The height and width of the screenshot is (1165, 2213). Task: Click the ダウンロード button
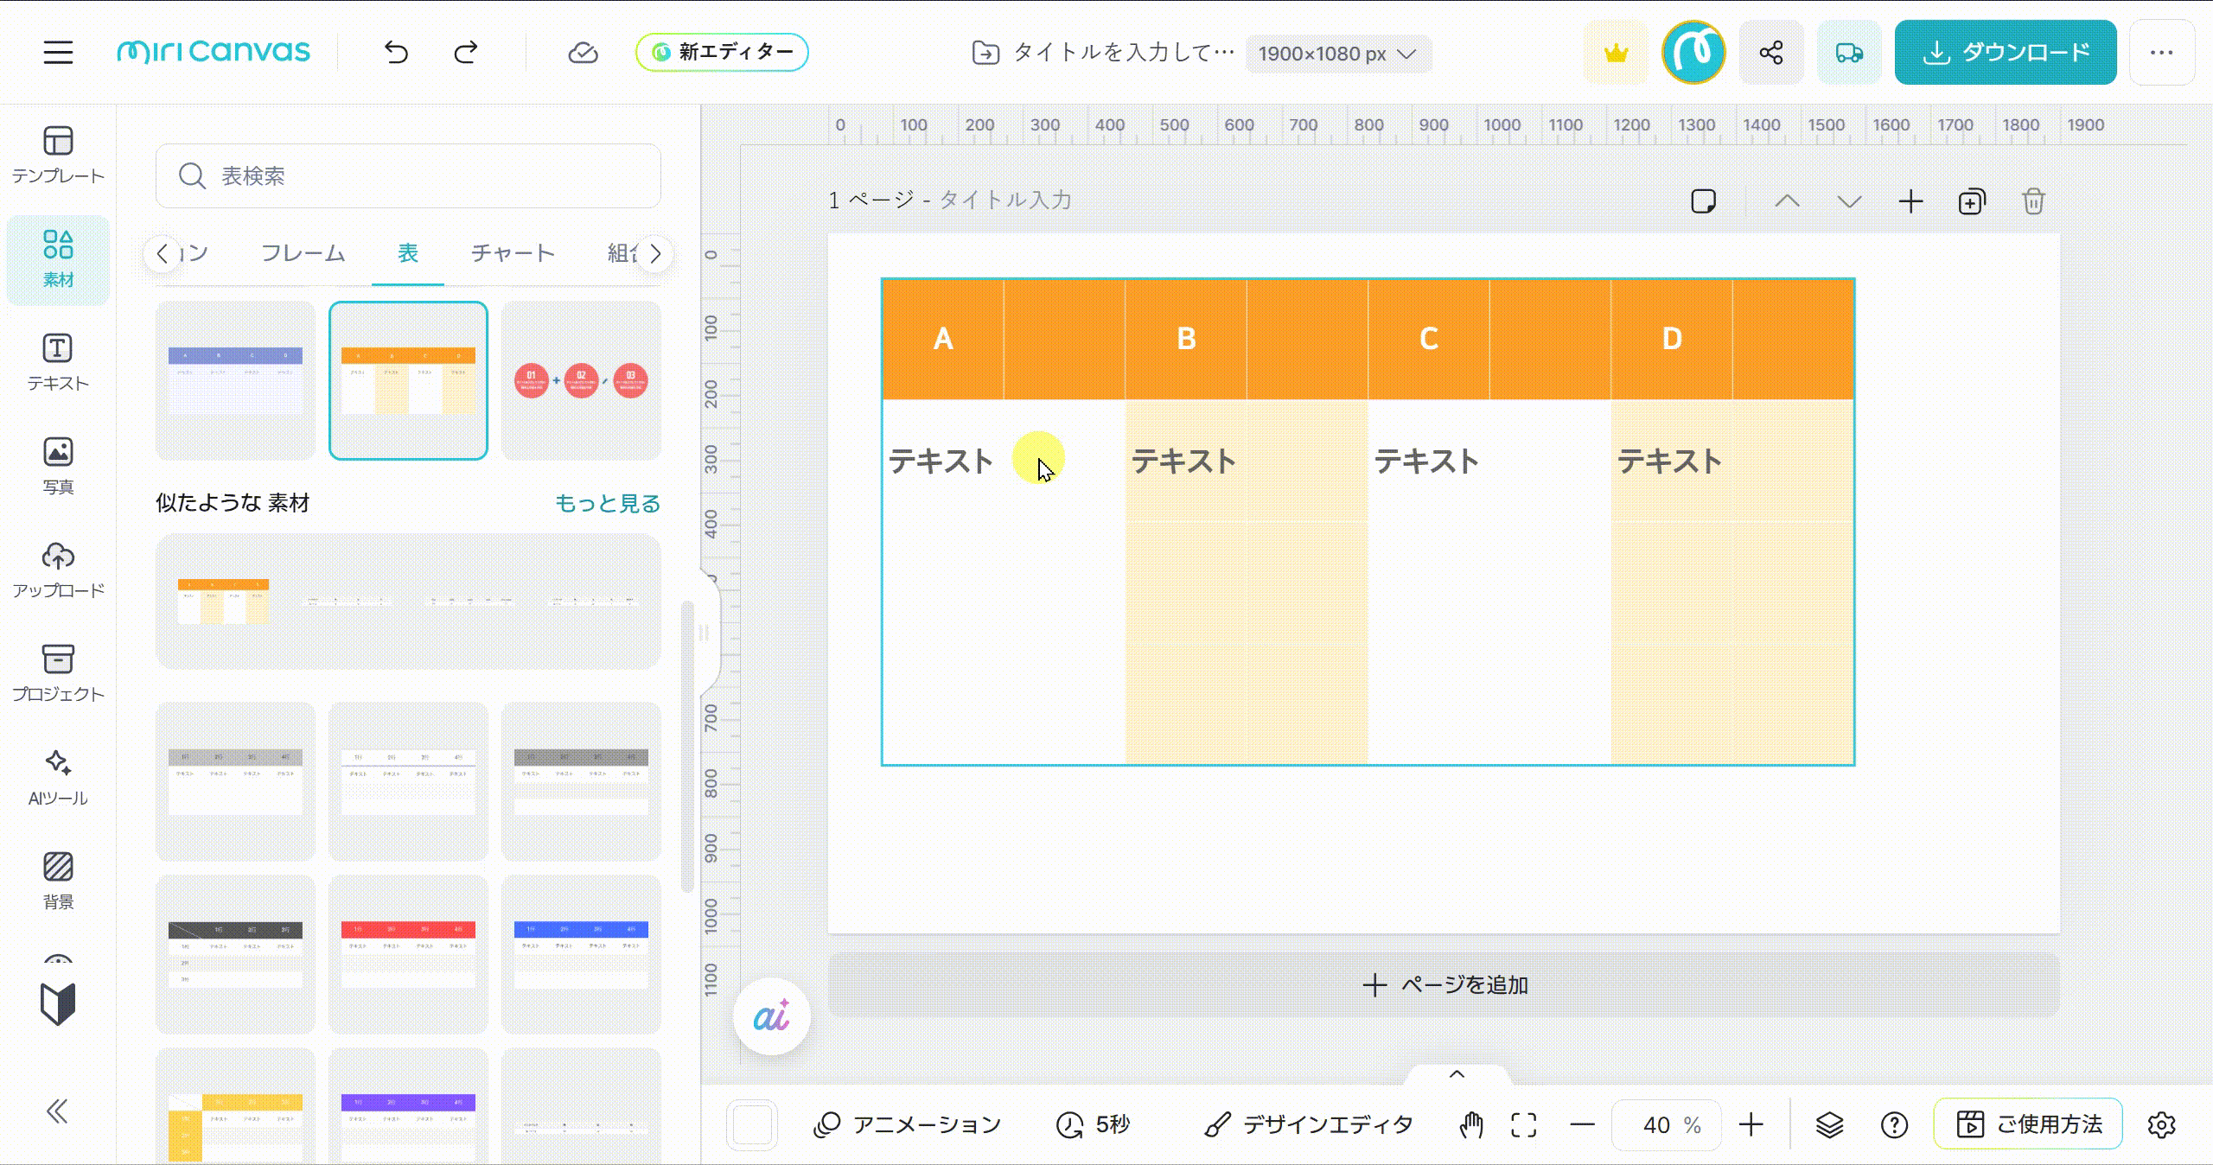click(x=2006, y=53)
